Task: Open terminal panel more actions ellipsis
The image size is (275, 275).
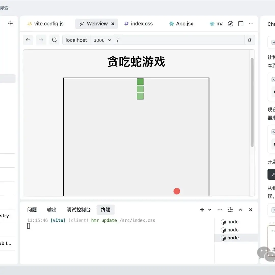Action: (x=220, y=210)
